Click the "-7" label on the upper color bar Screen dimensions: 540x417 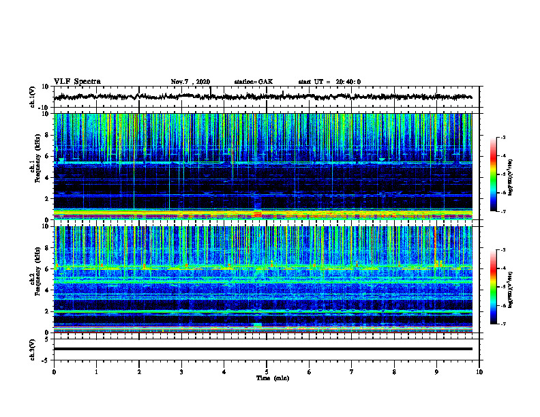tap(502, 211)
